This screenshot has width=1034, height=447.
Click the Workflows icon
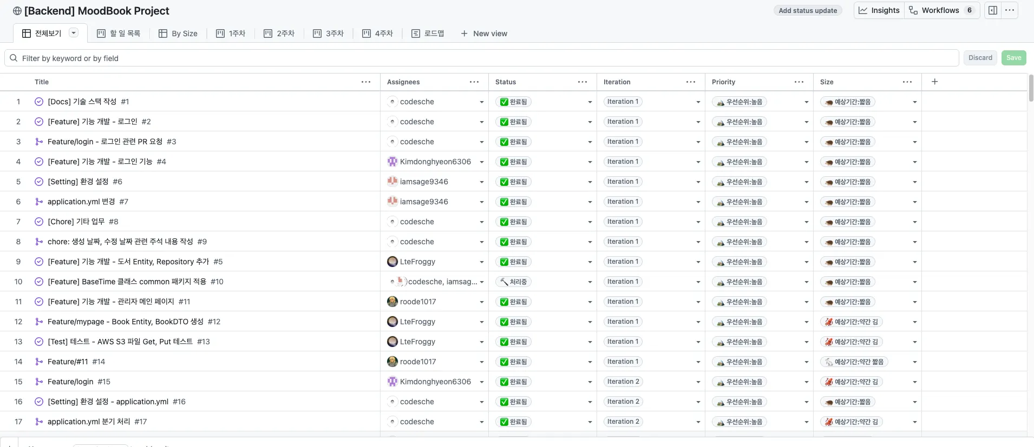point(913,10)
